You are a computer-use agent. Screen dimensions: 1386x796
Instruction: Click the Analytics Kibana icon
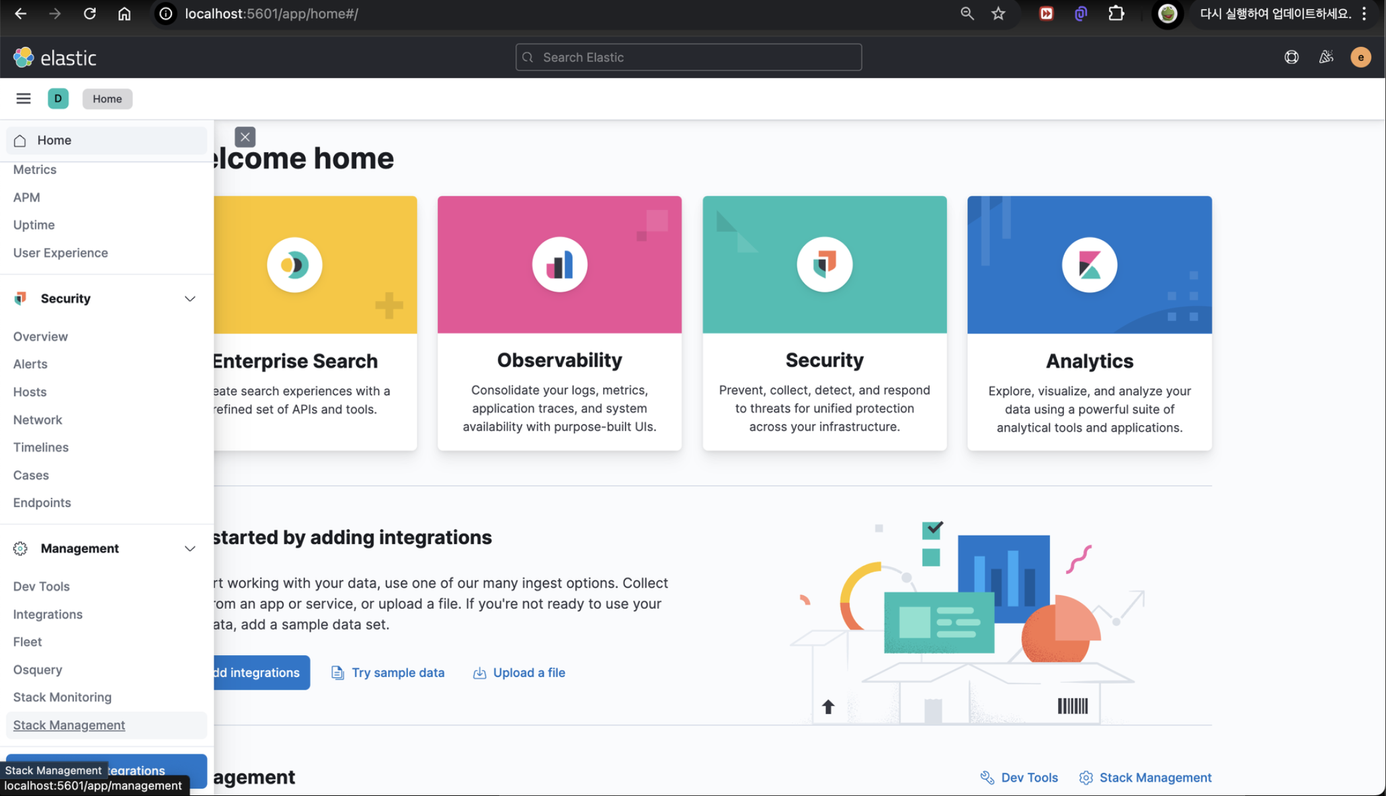click(x=1089, y=265)
